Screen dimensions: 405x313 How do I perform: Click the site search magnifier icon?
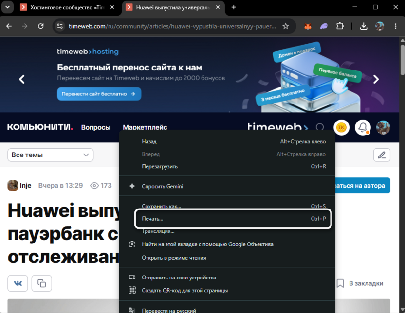[320, 127]
